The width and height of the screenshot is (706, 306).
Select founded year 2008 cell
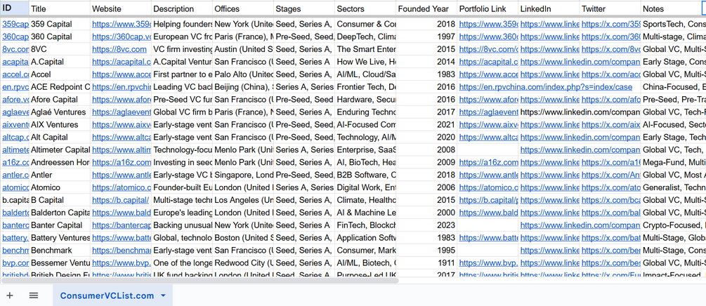coord(427,150)
